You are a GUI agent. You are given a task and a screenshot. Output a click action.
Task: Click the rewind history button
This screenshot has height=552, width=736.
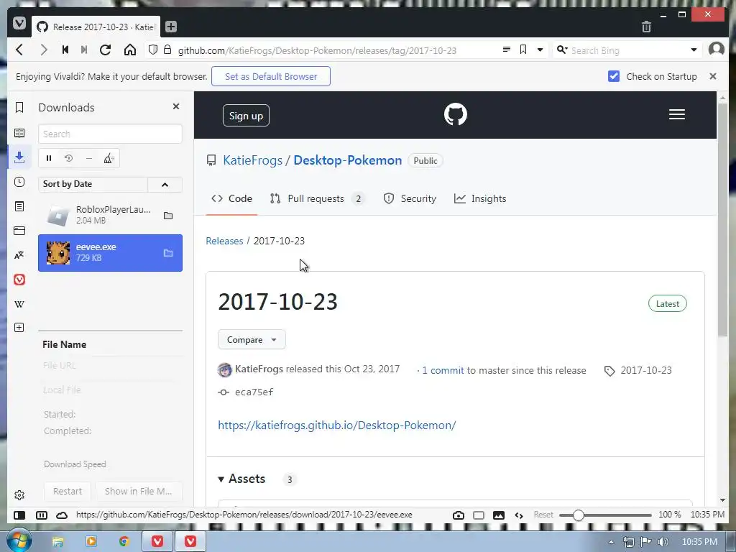[65, 50]
